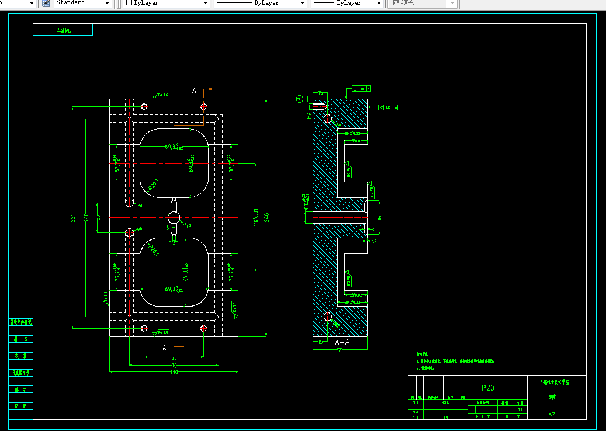Select the top-left red hole circle in plan view

(144, 107)
